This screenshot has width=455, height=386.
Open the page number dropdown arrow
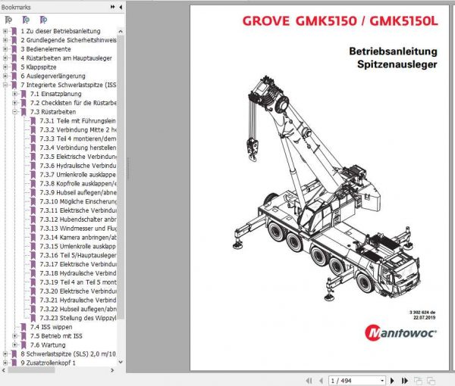[x=382, y=381]
